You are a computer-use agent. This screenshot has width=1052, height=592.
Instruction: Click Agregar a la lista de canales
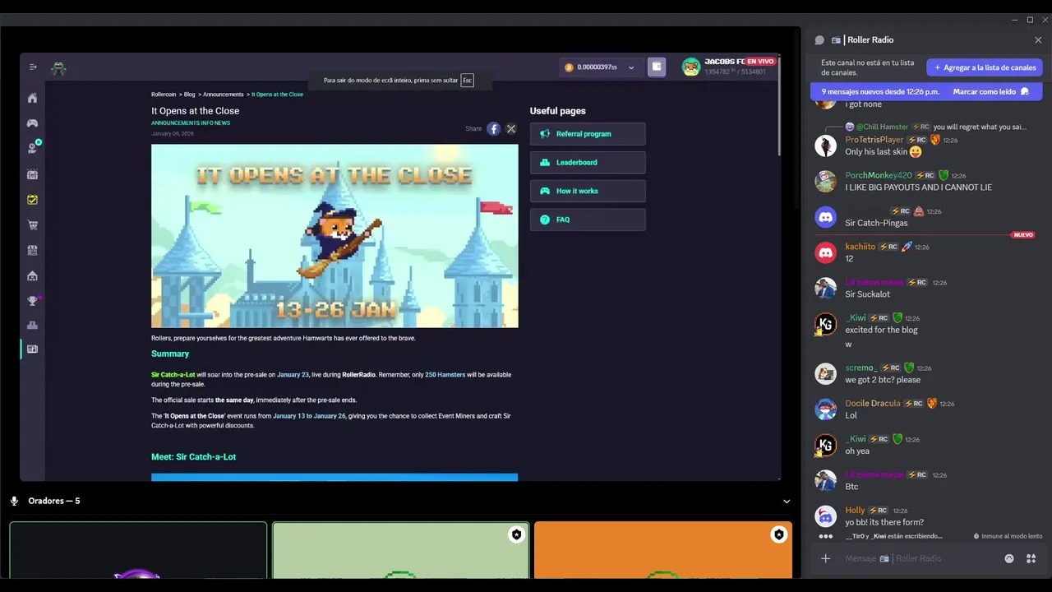[x=985, y=67]
